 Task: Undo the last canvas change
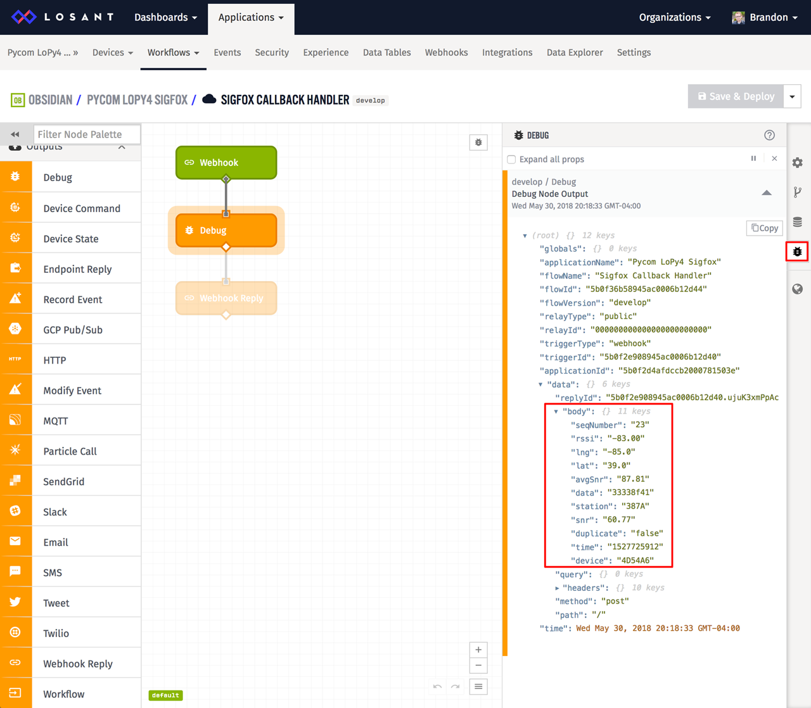(437, 686)
